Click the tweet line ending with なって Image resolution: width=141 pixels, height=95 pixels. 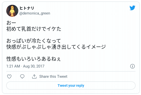click(34, 41)
